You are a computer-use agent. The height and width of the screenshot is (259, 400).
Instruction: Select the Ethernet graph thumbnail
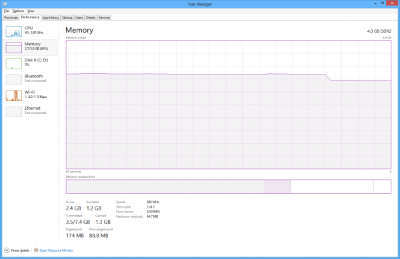(14, 112)
